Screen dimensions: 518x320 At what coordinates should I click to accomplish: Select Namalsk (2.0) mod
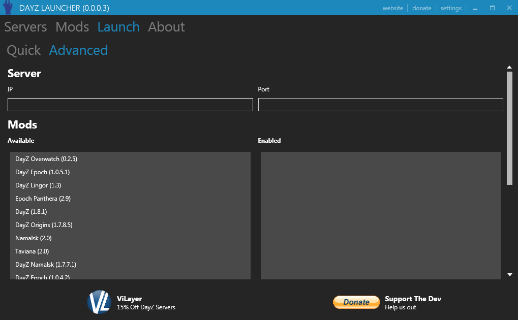(x=130, y=238)
